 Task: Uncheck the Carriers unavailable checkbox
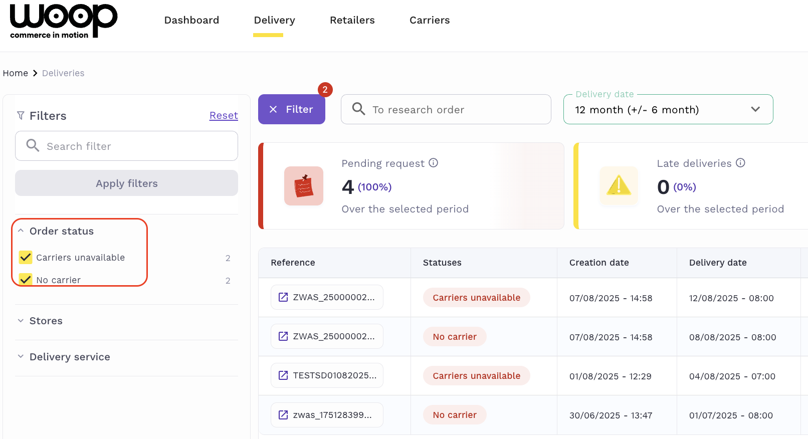pyautogui.click(x=26, y=258)
